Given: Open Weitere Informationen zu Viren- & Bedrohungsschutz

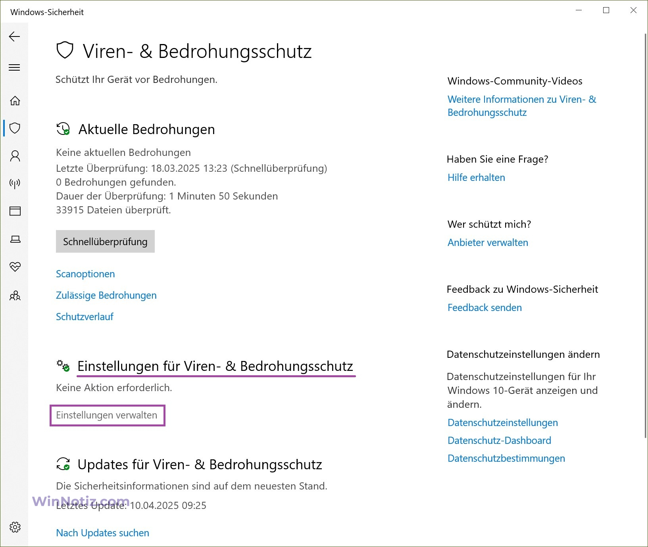Looking at the screenshot, I should [522, 106].
